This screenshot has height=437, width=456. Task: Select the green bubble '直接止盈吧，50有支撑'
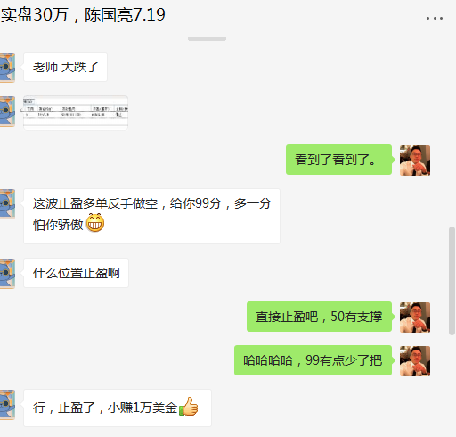[319, 317]
